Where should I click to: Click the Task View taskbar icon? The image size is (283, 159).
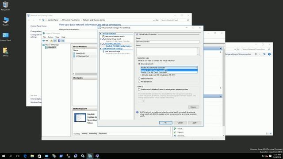(18, 156)
